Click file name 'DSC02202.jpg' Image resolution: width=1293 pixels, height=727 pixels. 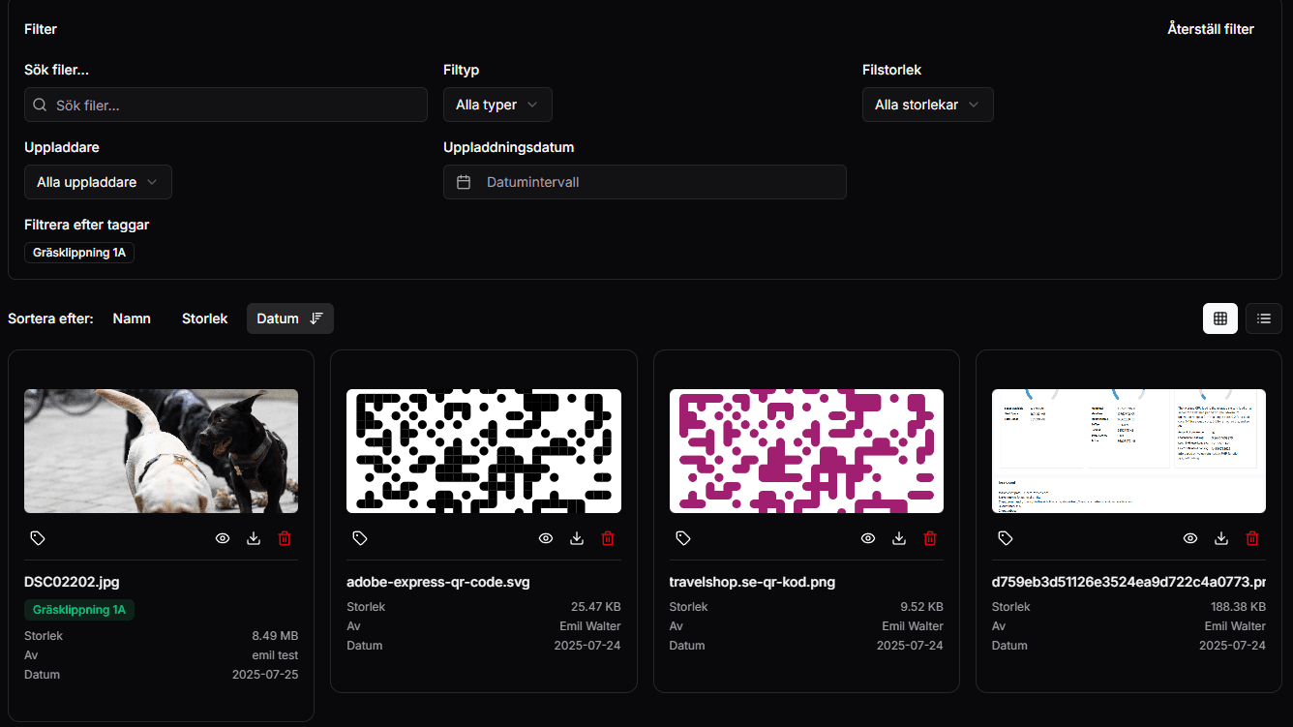(x=72, y=582)
